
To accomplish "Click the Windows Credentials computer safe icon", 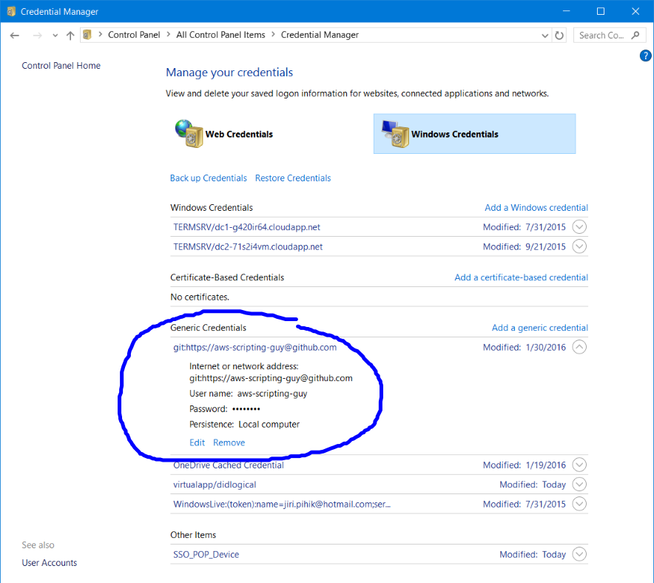I will 395,133.
